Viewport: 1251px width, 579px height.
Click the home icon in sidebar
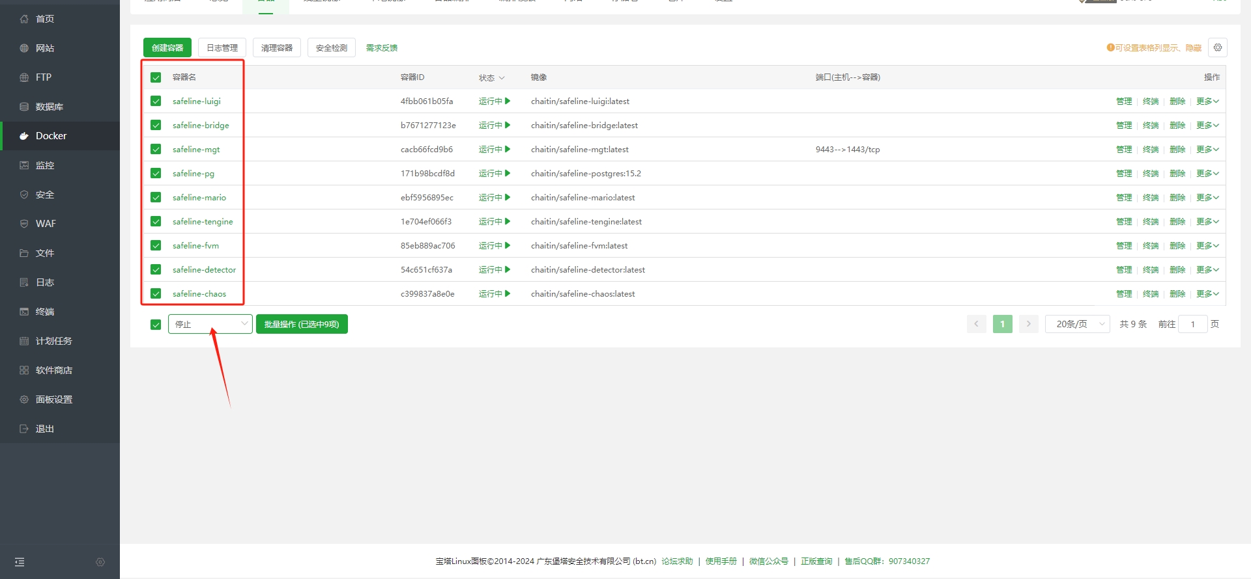(24, 19)
